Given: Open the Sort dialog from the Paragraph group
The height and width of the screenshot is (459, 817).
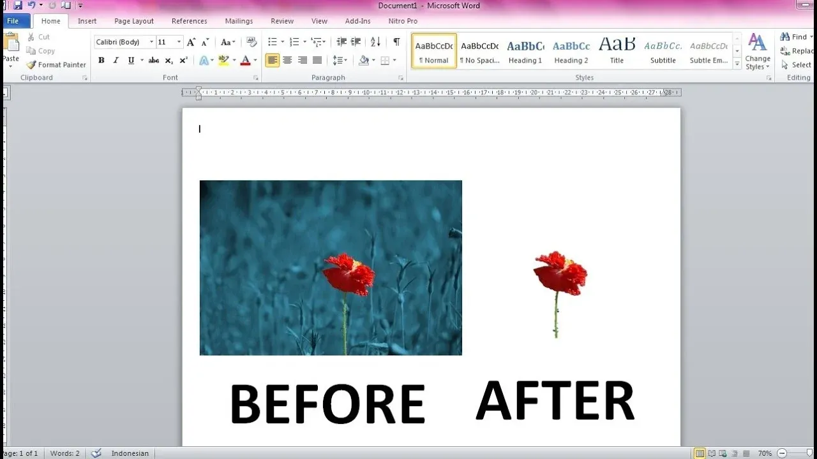Looking at the screenshot, I should (x=375, y=41).
